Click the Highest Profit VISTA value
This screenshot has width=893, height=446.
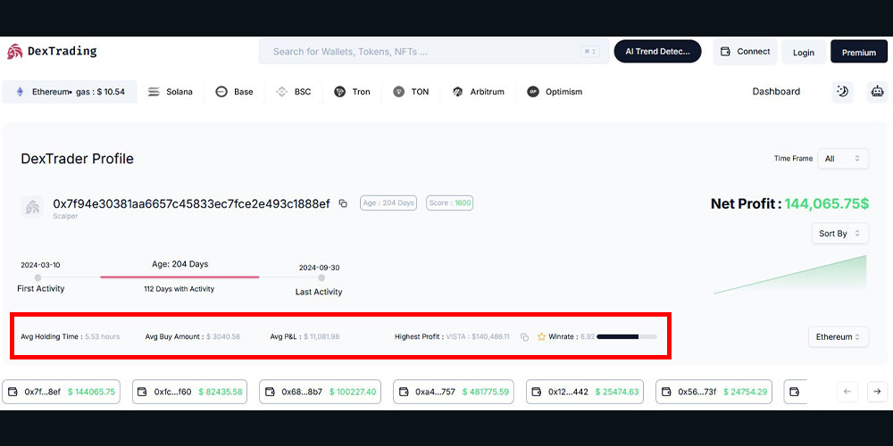[x=478, y=337]
